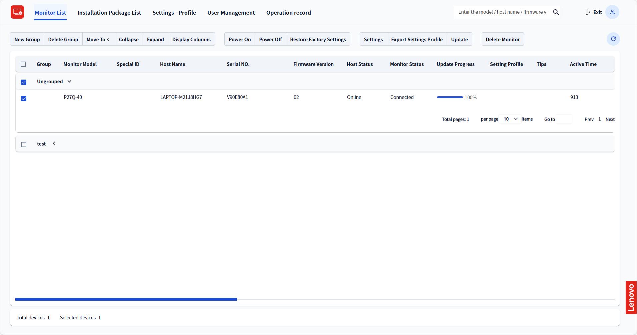Click the refresh list icon

(x=613, y=39)
